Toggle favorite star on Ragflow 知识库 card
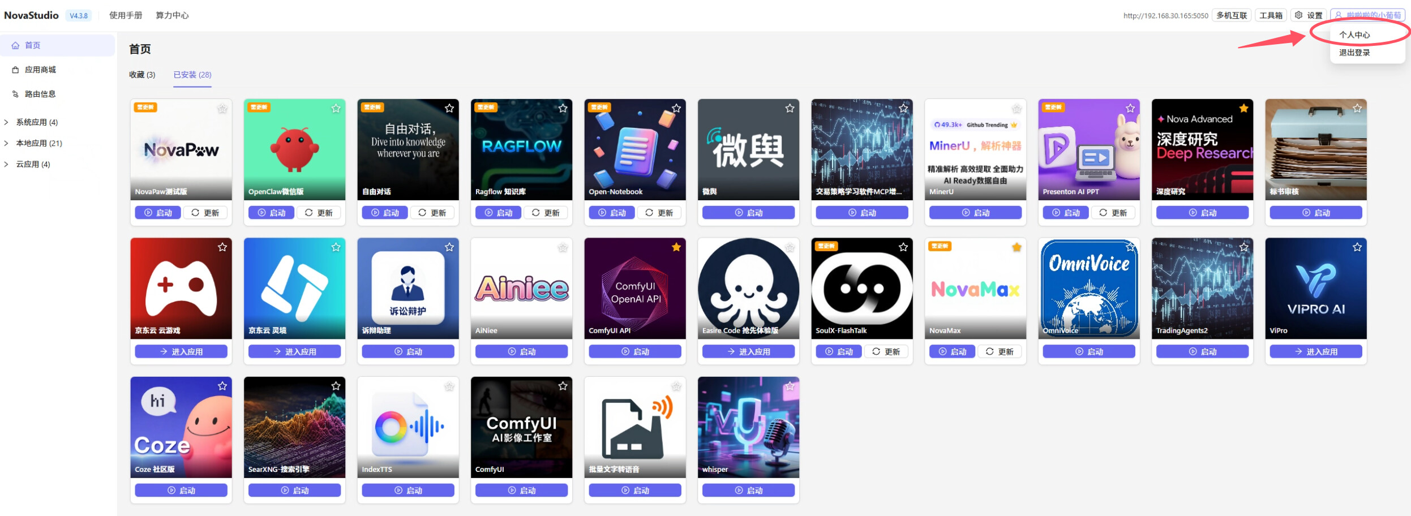 click(x=563, y=108)
